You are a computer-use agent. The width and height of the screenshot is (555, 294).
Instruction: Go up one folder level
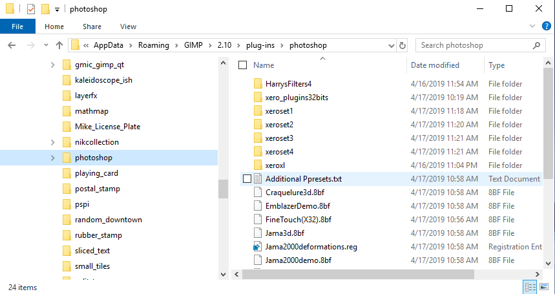59,45
